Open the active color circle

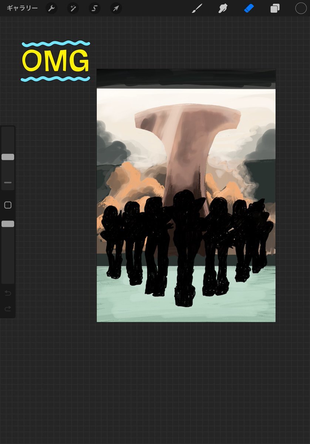tap(301, 9)
